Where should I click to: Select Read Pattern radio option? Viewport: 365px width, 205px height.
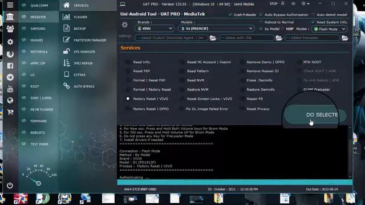[x=182, y=71]
